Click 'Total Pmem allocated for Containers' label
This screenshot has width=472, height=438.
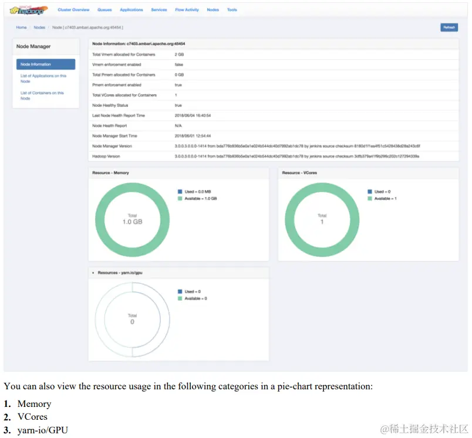124,75
